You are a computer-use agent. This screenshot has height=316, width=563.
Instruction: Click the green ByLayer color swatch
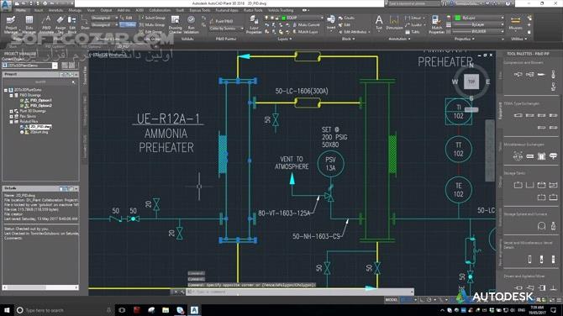[x=457, y=18]
